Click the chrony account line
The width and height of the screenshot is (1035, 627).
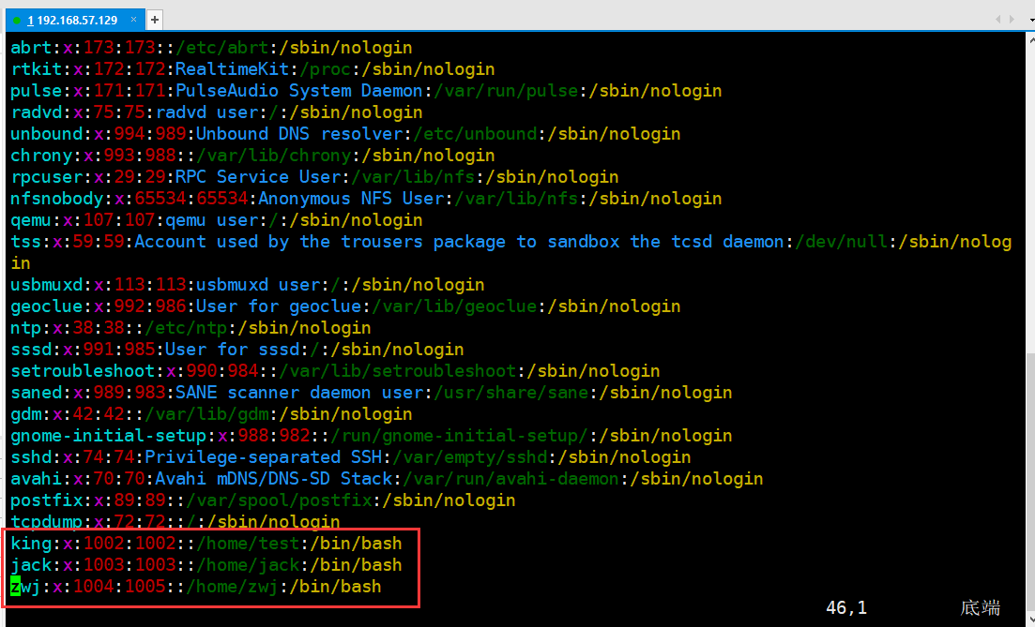tap(252, 156)
